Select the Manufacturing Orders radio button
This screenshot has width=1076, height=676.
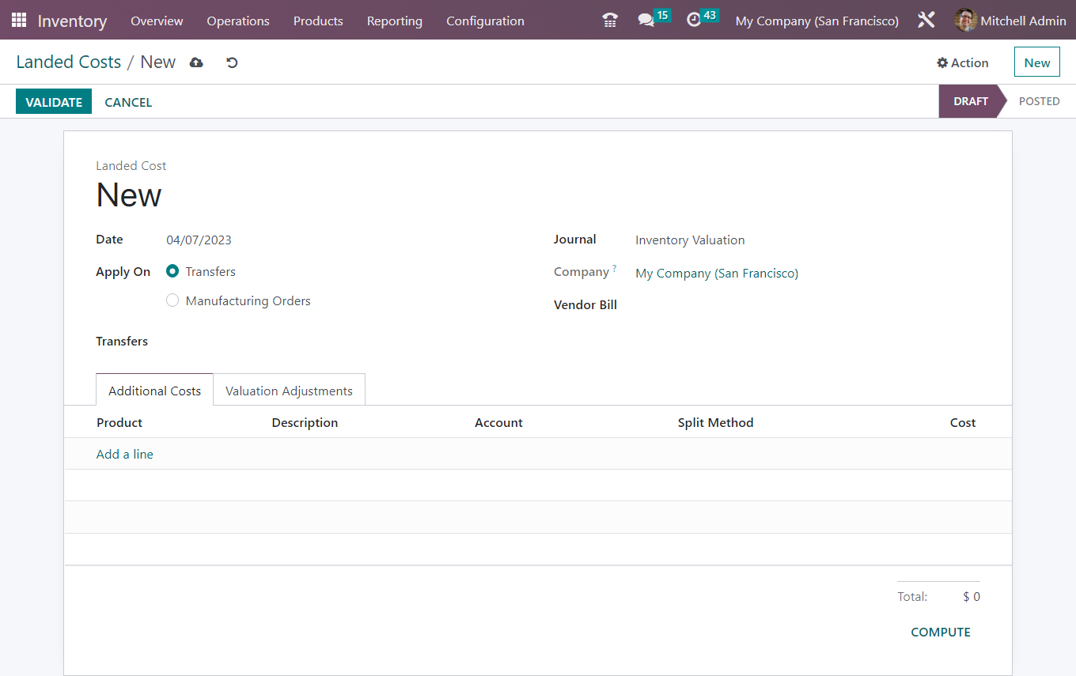[172, 300]
